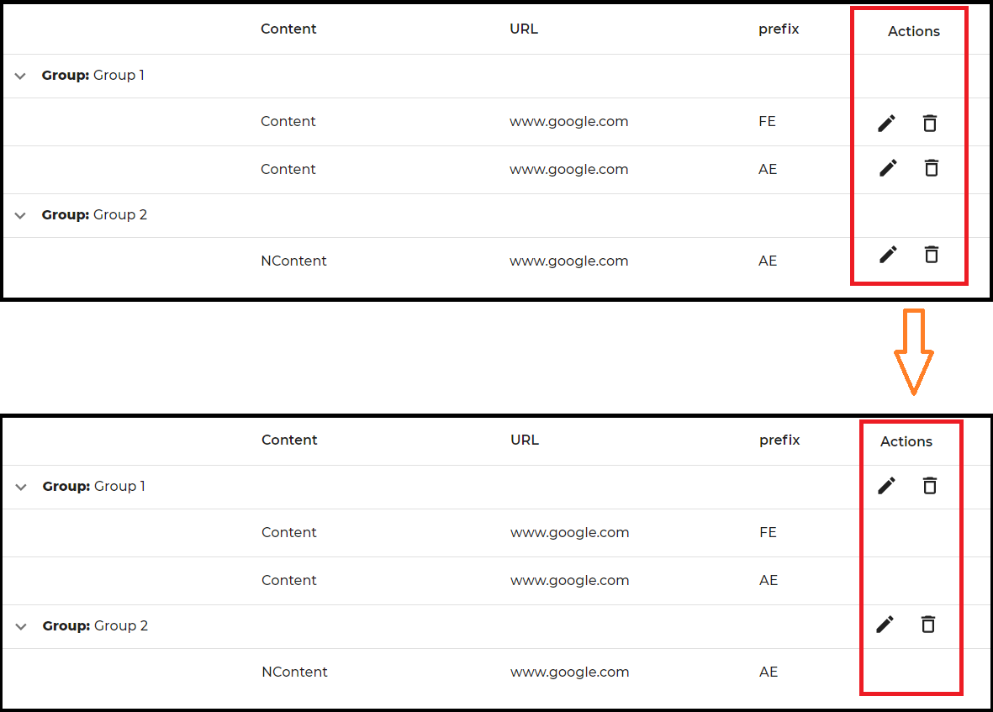Open the edit pencil on Group 1 row

click(x=886, y=486)
